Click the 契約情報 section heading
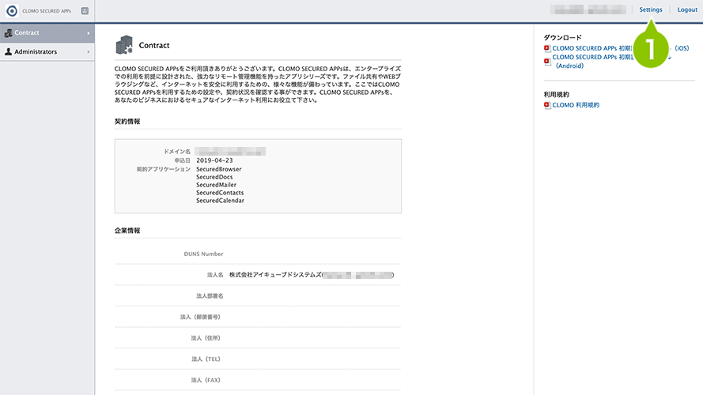703x395 pixels. pos(127,122)
